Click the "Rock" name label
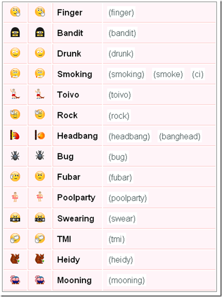Viewport: 222px width, 297px height. [67, 115]
